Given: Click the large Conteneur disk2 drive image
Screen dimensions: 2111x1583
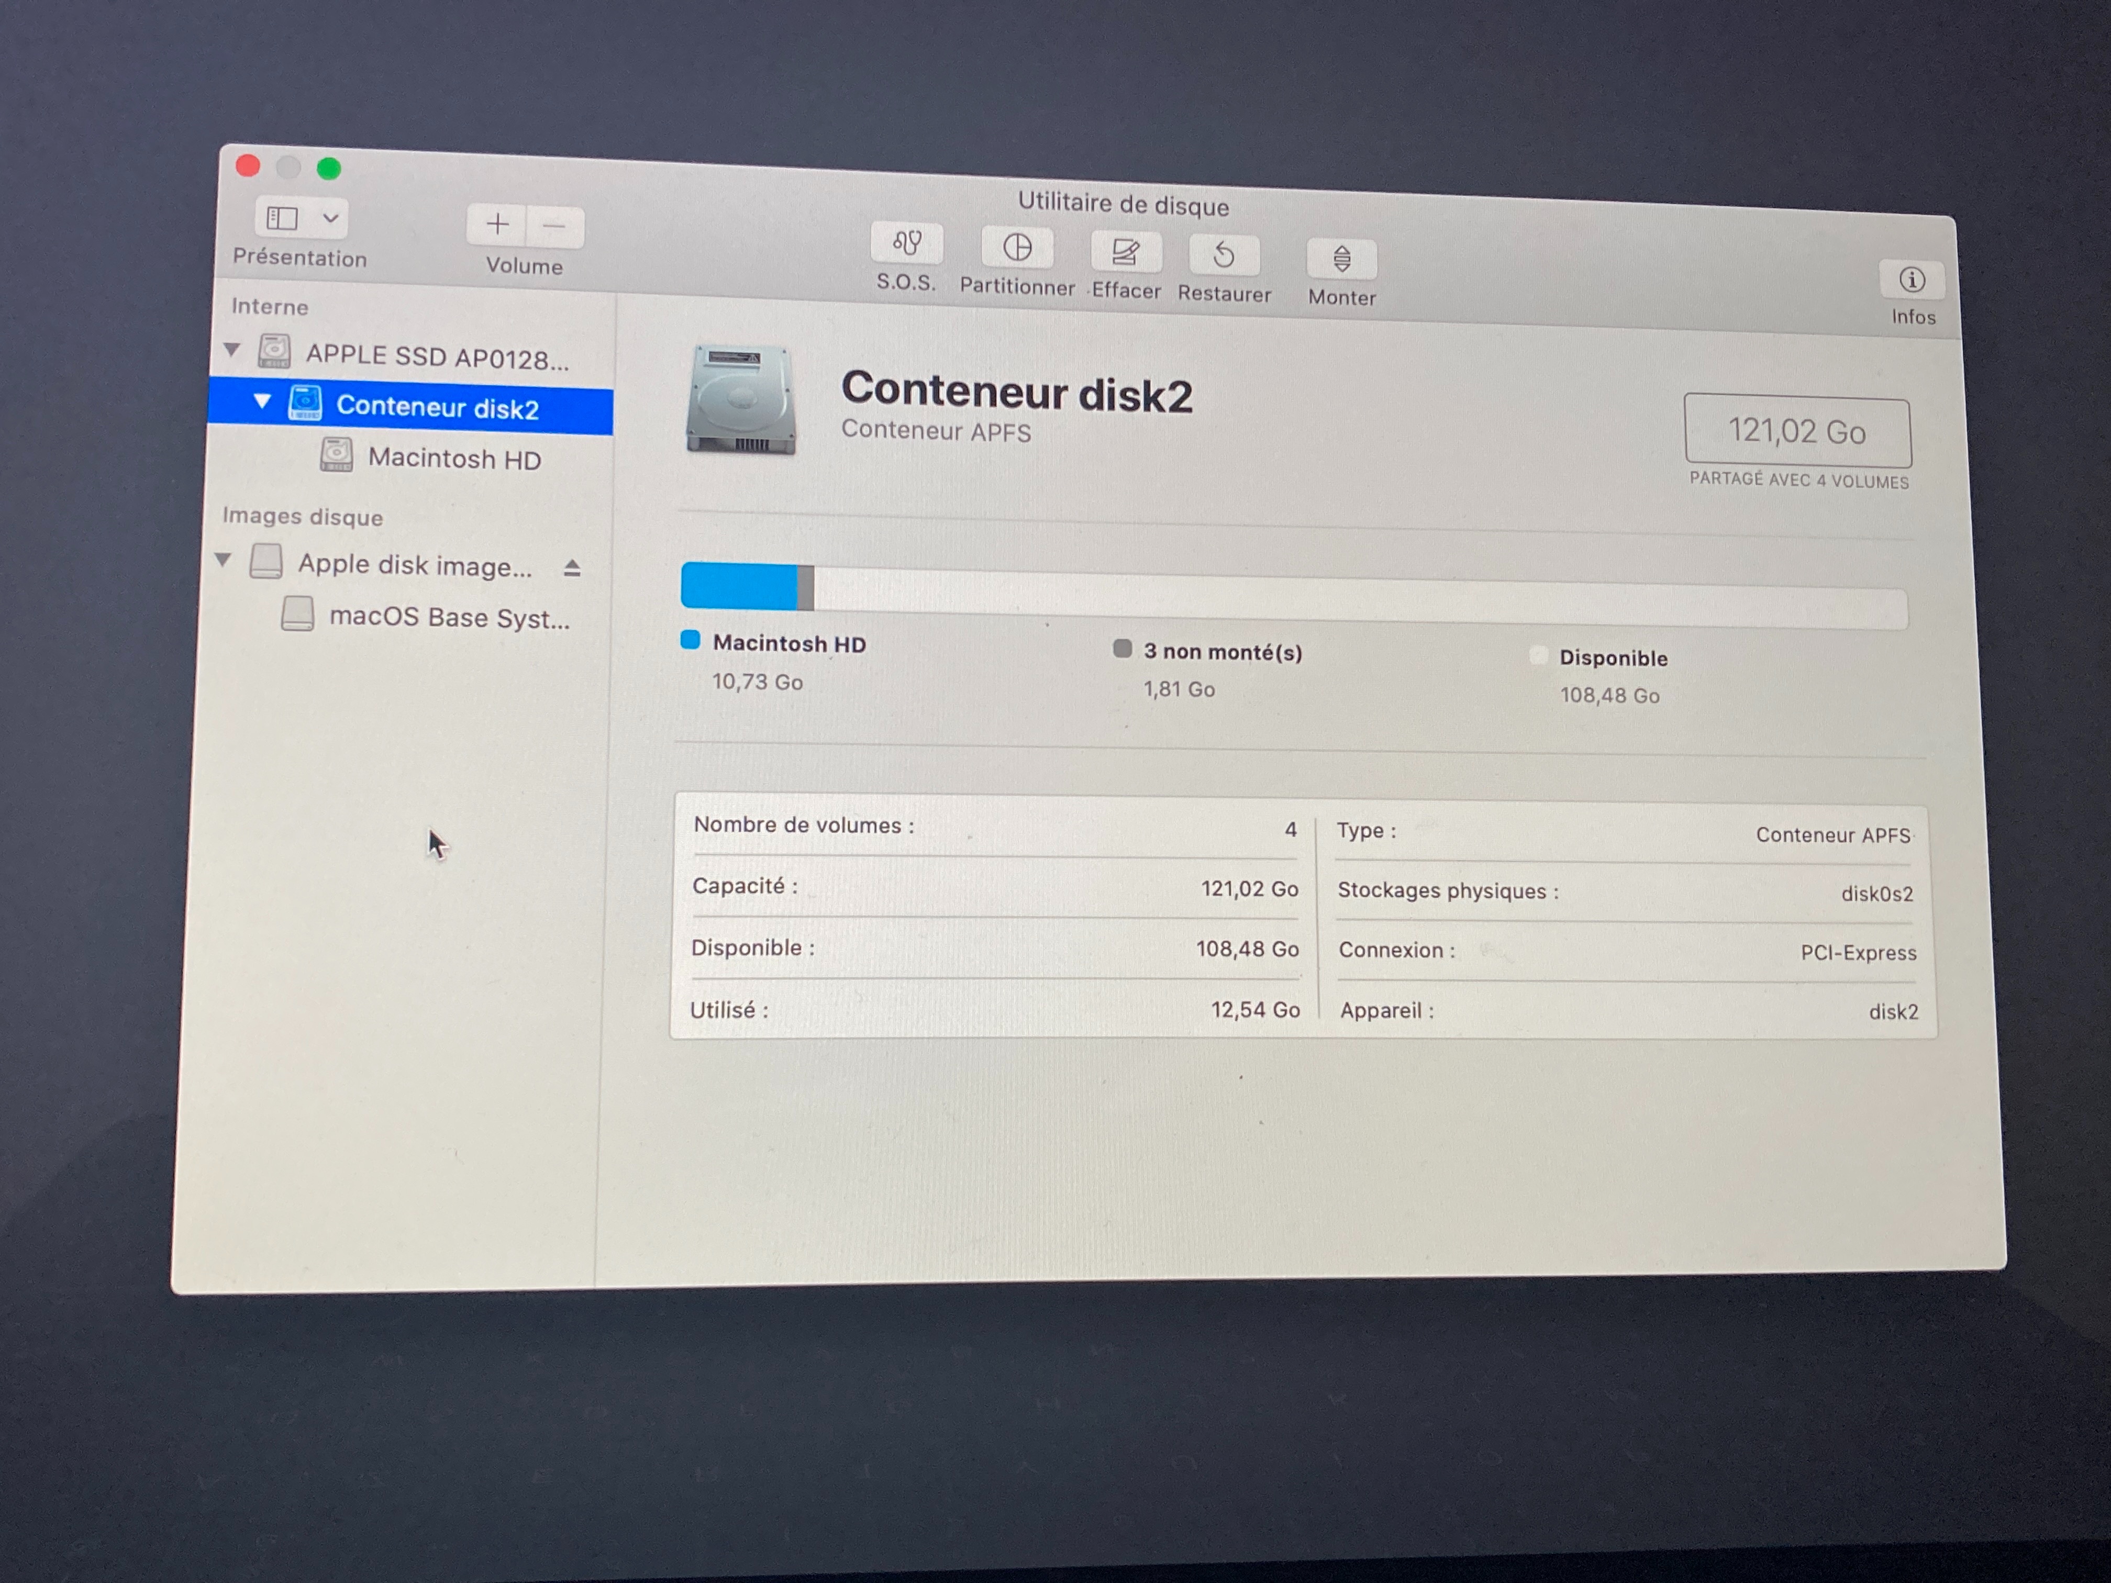Looking at the screenshot, I should pos(740,399).
